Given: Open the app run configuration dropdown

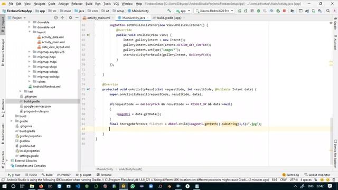Looking at the screenshot, I should pos(183,11).
